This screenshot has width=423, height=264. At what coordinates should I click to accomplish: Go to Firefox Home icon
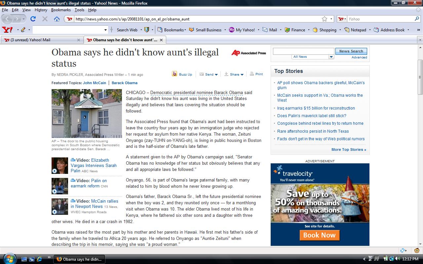pyautogui.click(x=57, y=19)
